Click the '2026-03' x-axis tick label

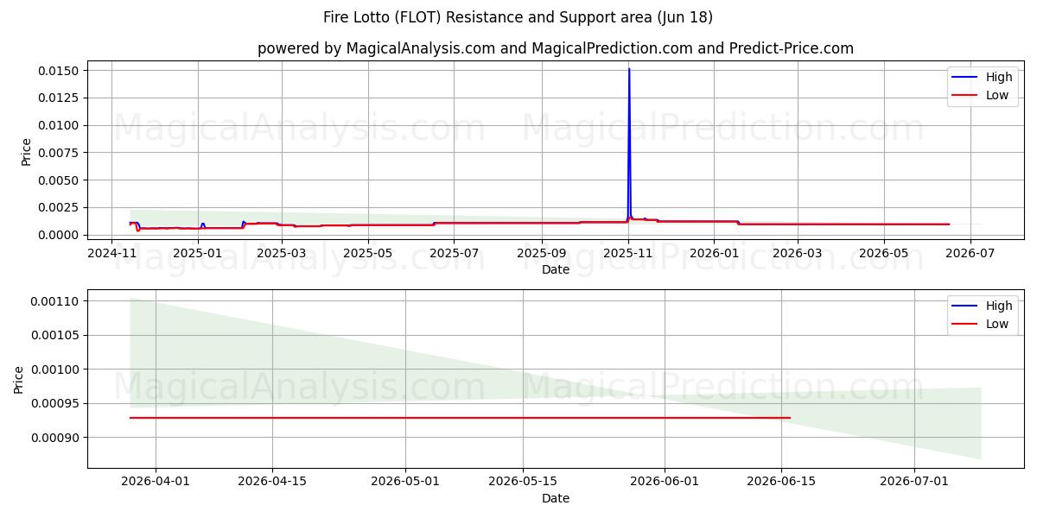click(797, 253)
